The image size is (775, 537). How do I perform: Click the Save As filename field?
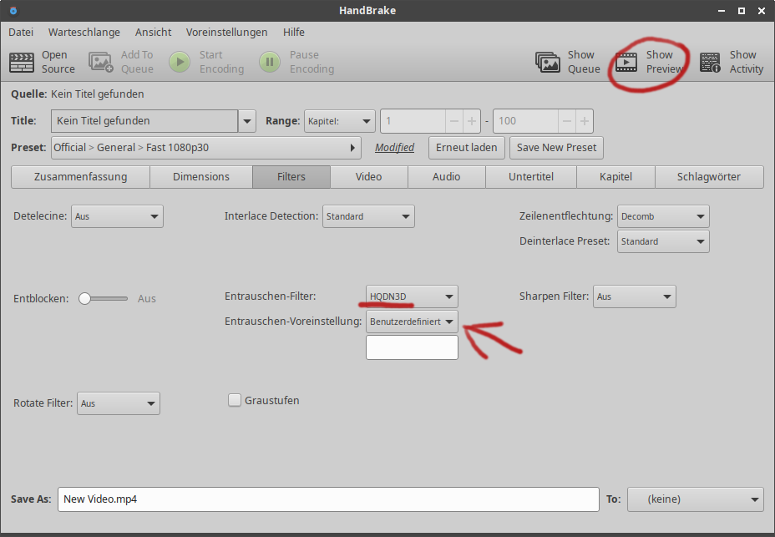tap(328, 499)
